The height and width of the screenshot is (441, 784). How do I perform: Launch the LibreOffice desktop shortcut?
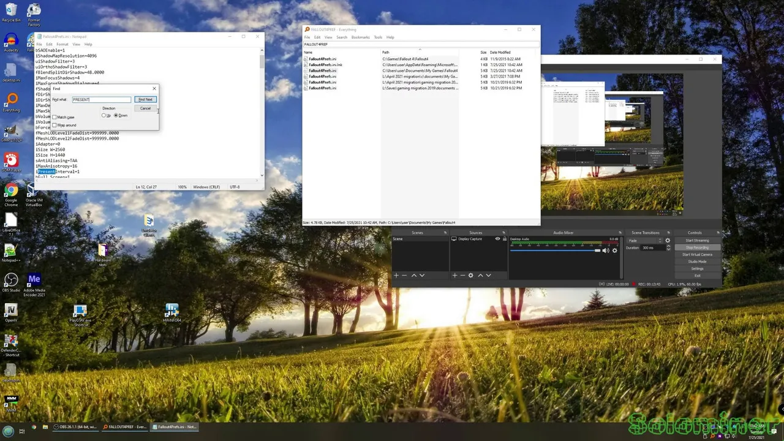pos(11,224)
